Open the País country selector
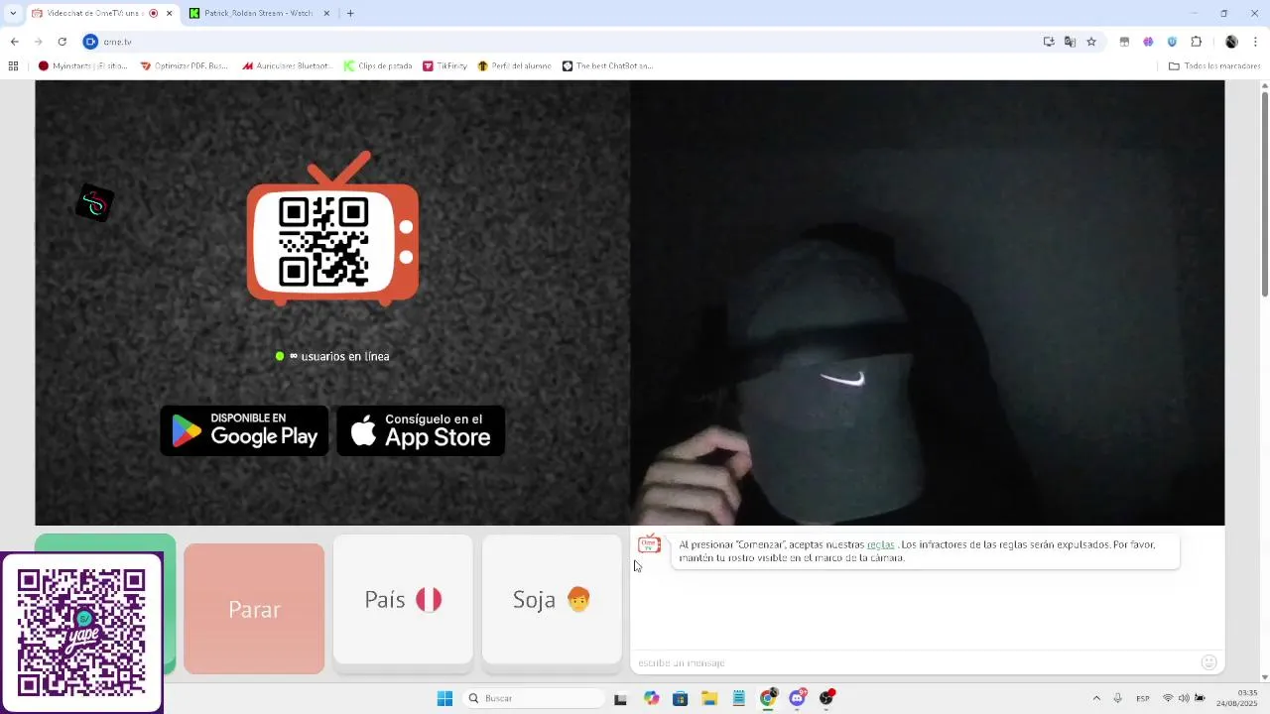The width and height of the screenshot is (1270, 714). (403, 600)
